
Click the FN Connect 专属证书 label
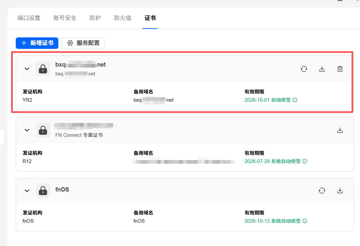79,135
